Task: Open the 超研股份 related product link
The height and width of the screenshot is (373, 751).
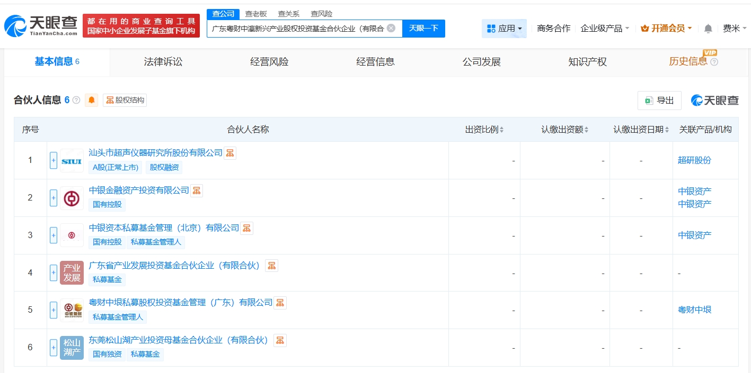Action: [694, 160]
